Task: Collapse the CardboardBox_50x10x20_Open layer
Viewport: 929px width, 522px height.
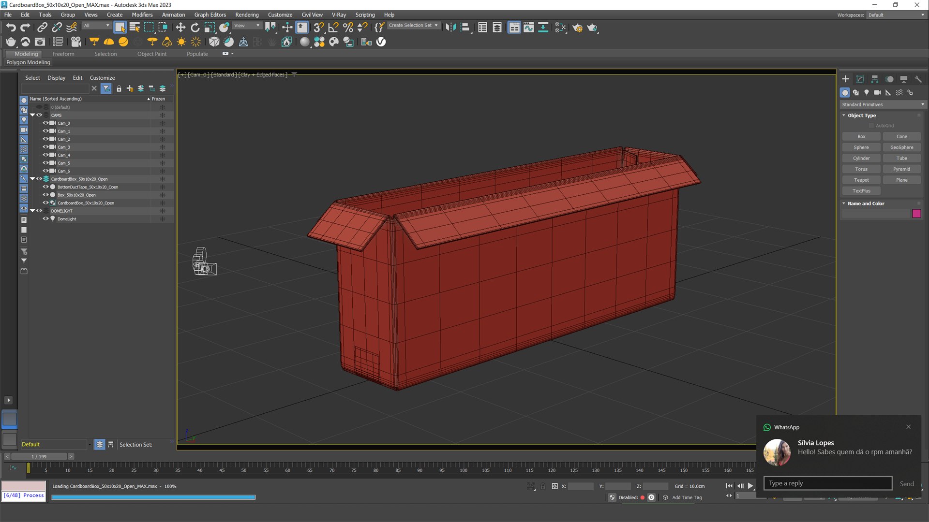Action: (32, 179)
